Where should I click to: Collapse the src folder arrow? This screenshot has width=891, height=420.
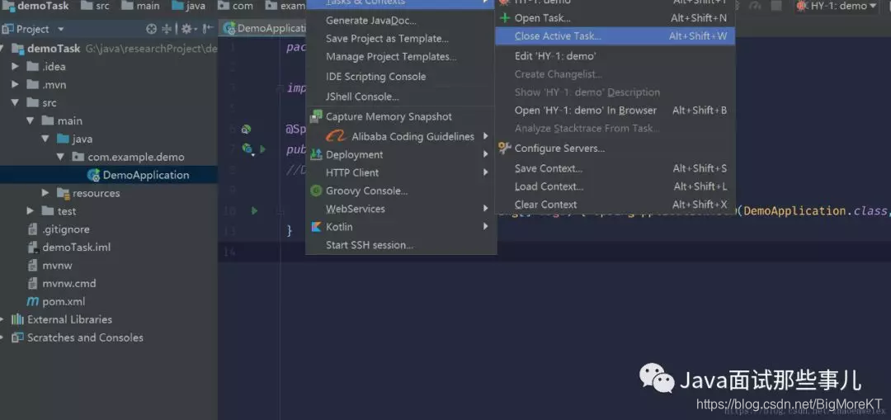pos(16,103)
